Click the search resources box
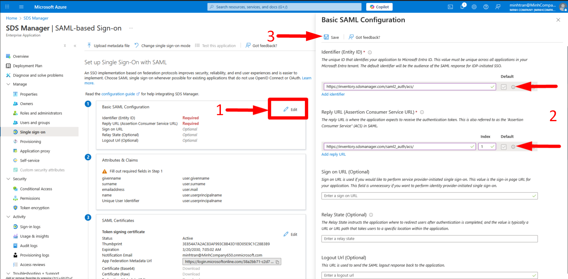Screen dimensions: 568x279 pos(284,7)
